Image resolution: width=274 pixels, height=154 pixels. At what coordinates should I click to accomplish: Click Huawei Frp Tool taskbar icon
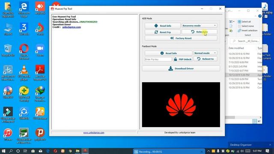(85, 151)
